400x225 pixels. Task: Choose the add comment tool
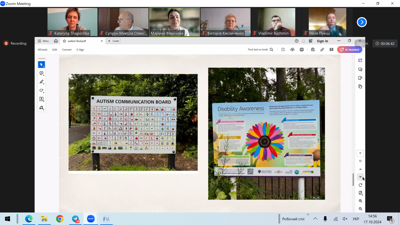(x=42, y=73)
